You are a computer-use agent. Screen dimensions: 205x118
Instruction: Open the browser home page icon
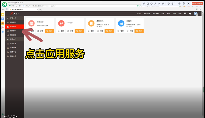[x=16, y=6]
